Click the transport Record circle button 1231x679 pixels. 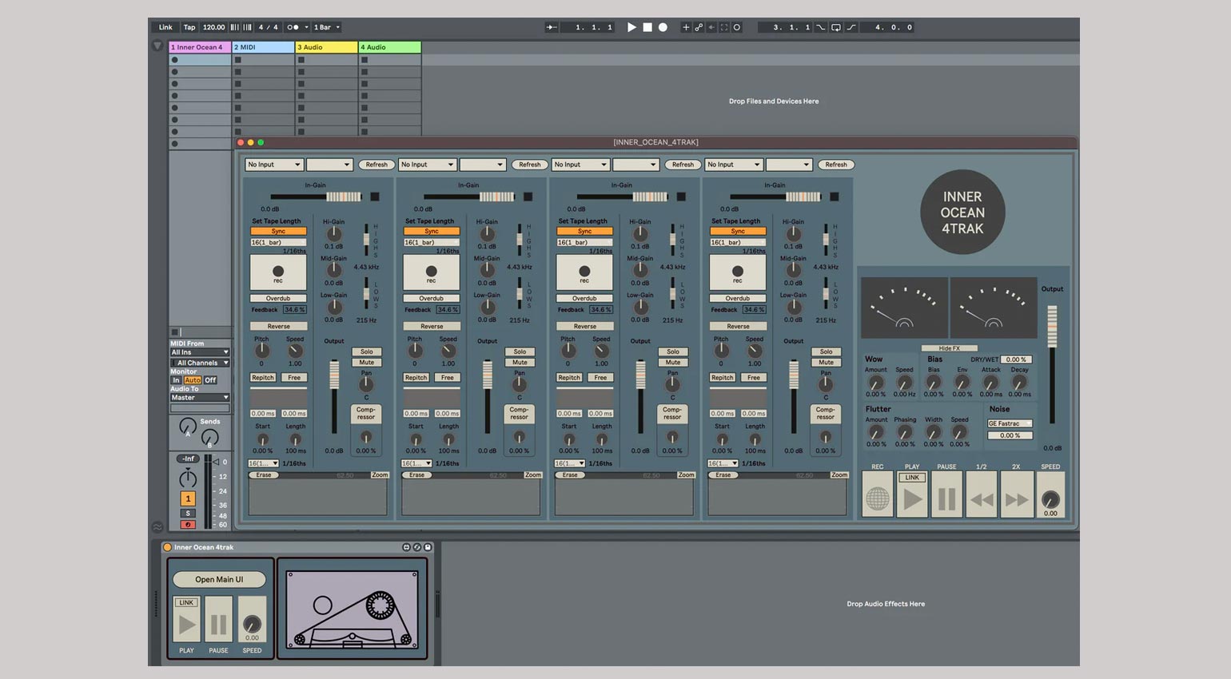coord(663,27)
